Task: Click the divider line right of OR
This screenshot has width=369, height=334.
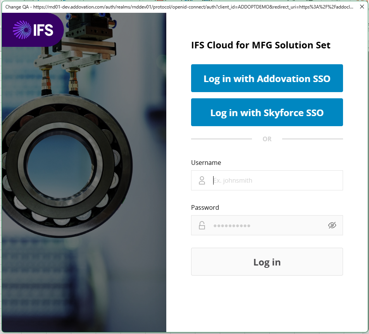Action: click(312, 139)
